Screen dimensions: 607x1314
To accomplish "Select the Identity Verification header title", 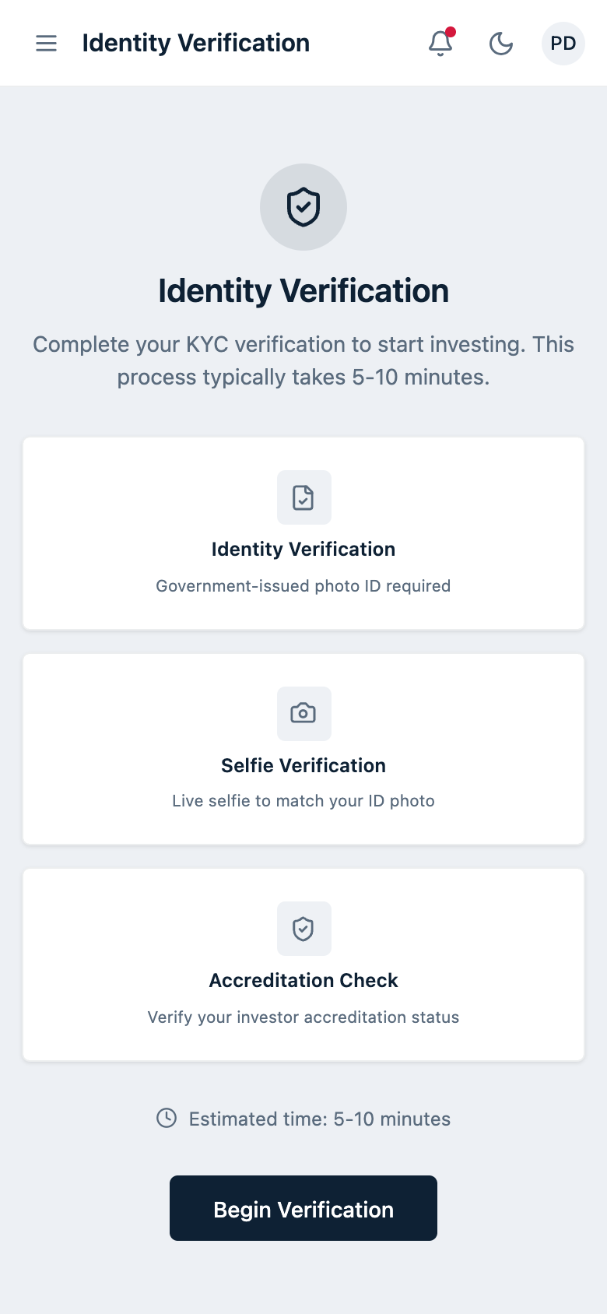I will click(x=195, y=43).
